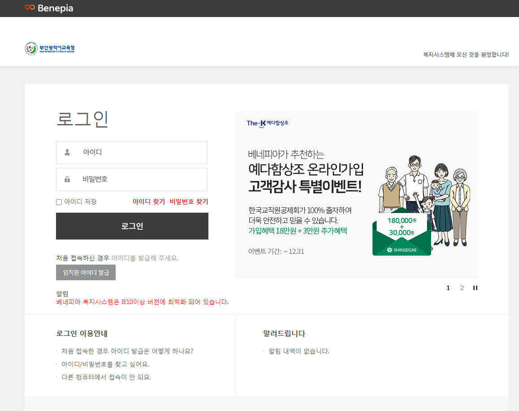Select banner page 2
Image resolution: width=519 pixels, height=411 pixels.
tap(462, 288)
